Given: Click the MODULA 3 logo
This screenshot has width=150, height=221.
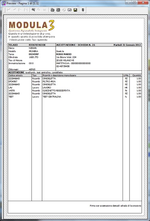Looking at the screenshot, I should 31,26.
